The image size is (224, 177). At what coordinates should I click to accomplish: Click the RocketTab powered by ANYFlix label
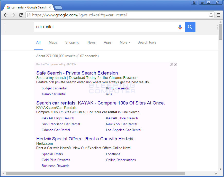click(x=56, y=64)
